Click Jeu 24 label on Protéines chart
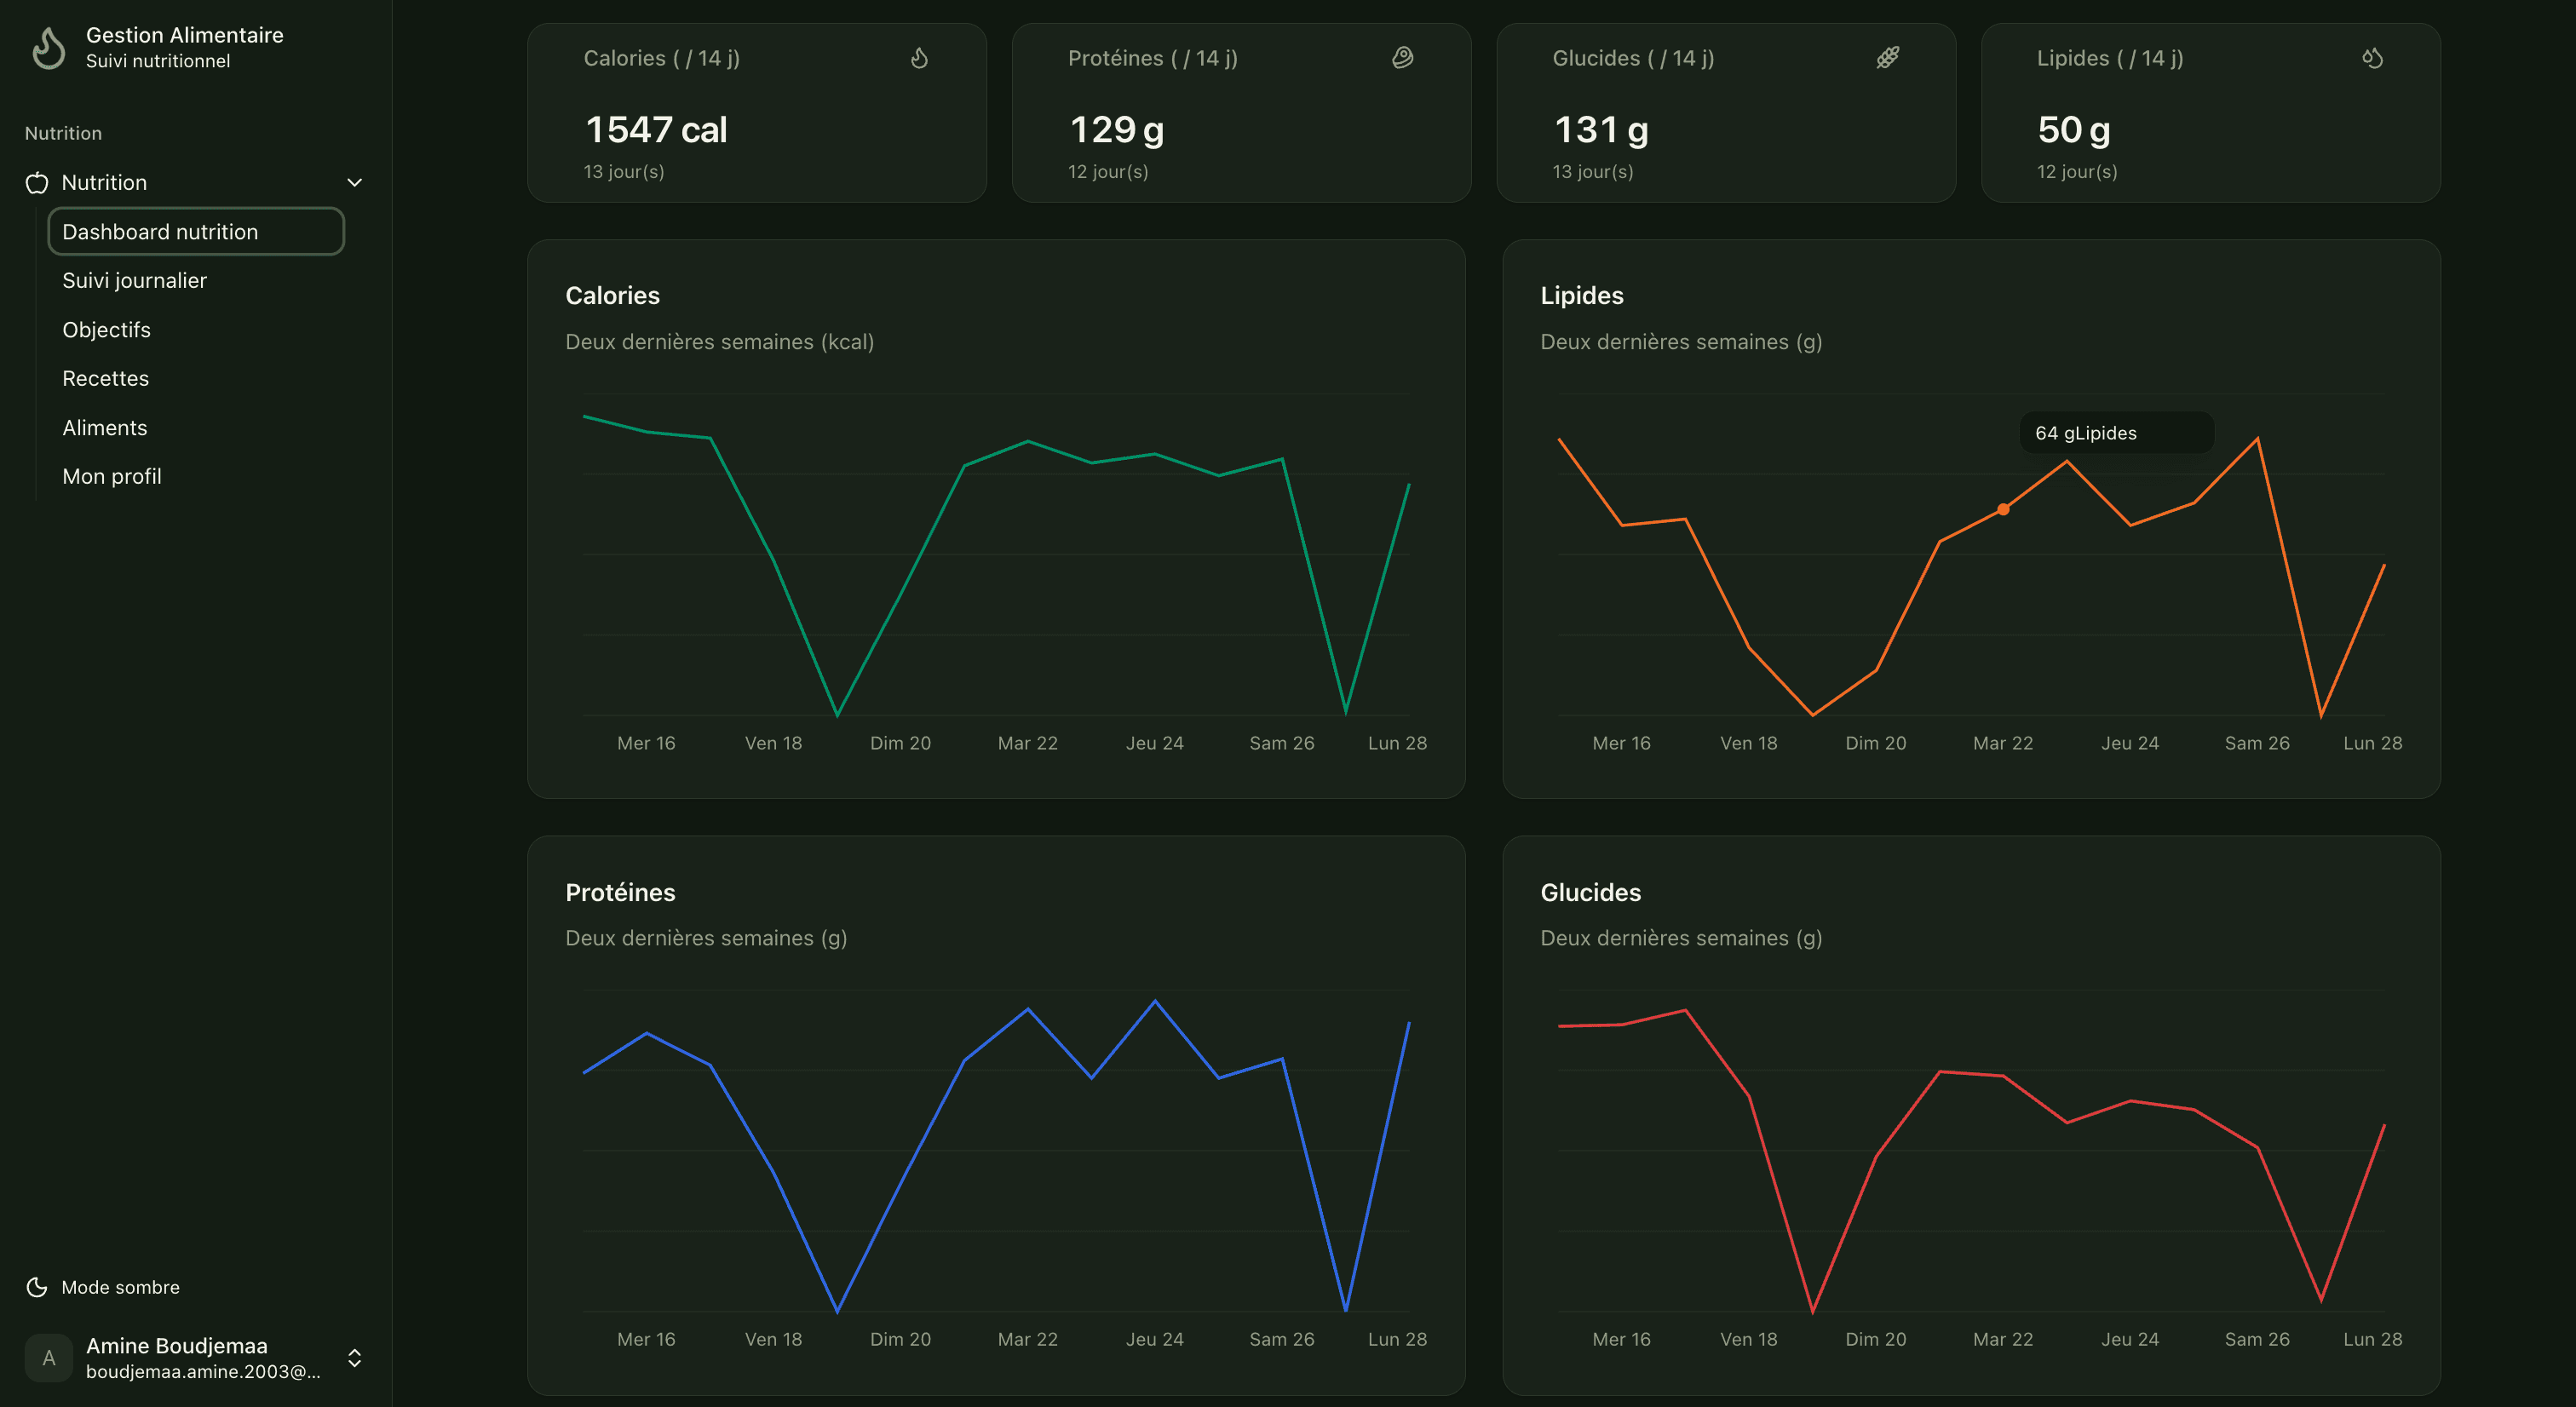2576x1407 pixels. pos(1154,1339)
